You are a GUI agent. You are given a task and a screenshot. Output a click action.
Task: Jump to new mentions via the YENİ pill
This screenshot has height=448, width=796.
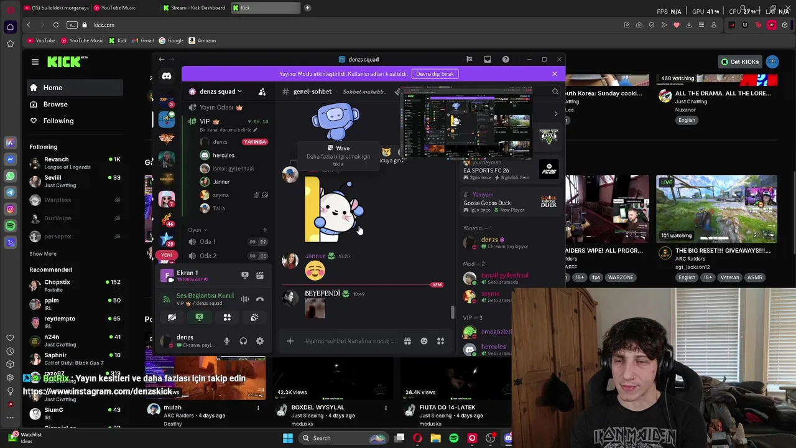tap(166, 255)
